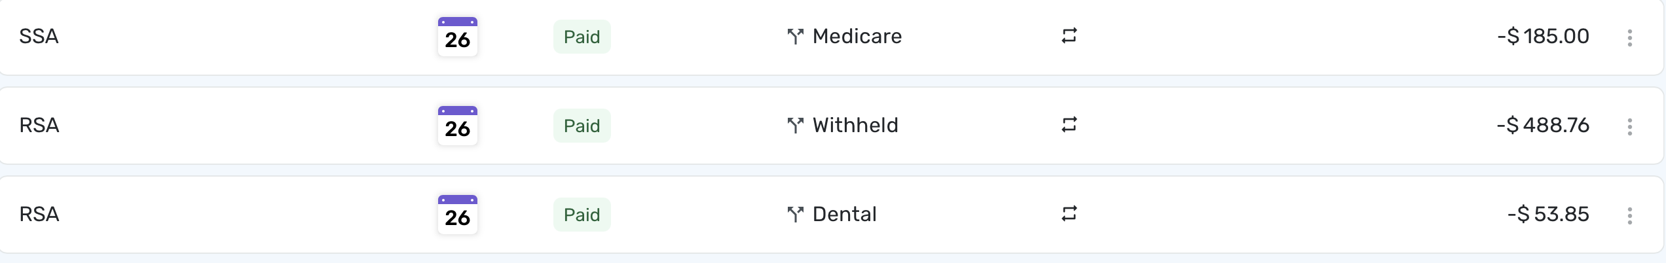Click the recurring arrows icon on the Withheld row
Image resolution: width=1666 pixels, height=263 pixels.
[x=1069, y=125]
